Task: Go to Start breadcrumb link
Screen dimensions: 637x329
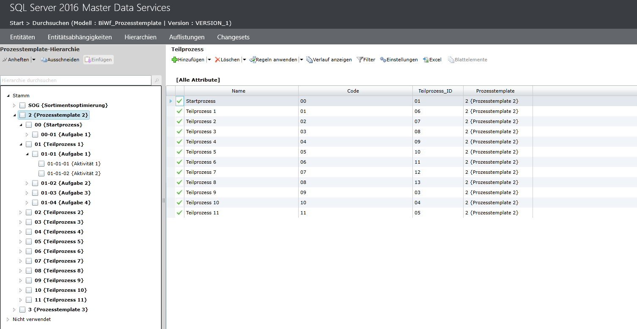Action: 16,23
